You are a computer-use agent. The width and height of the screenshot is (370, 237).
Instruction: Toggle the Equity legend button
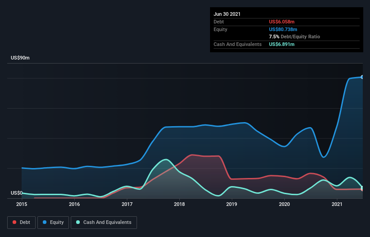tap(53, 223)
